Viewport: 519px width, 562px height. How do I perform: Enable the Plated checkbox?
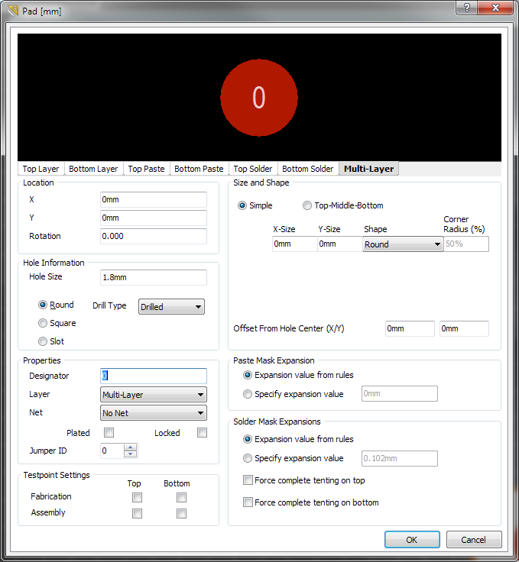coord(109,433)
